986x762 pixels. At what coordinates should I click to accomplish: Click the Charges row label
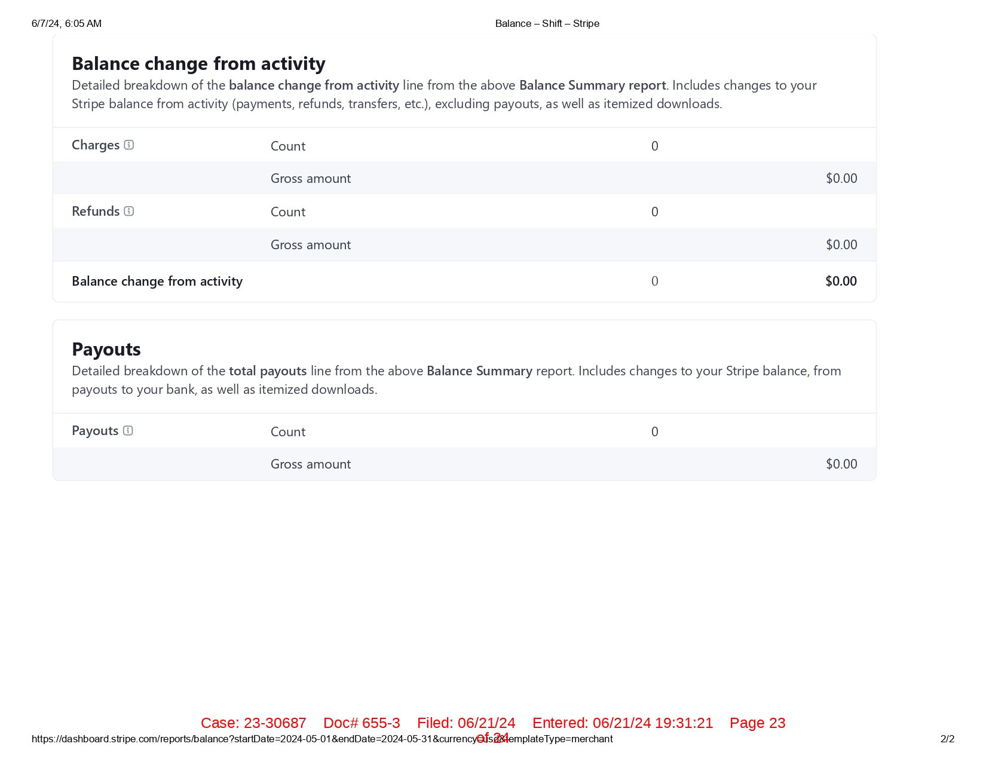click(x=96, y=145)
